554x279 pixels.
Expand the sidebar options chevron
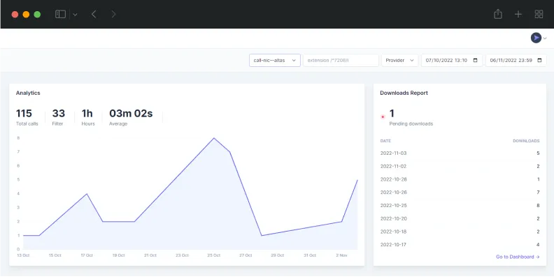(75, 14)
